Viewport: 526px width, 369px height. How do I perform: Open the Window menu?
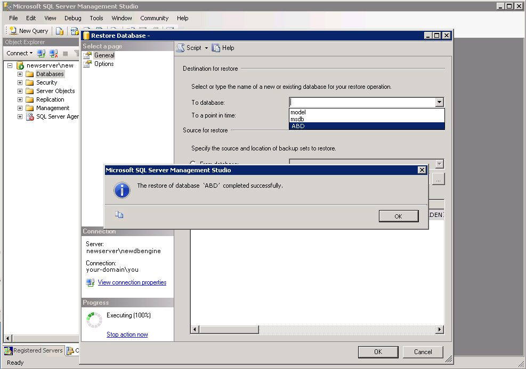coord(122,18)
